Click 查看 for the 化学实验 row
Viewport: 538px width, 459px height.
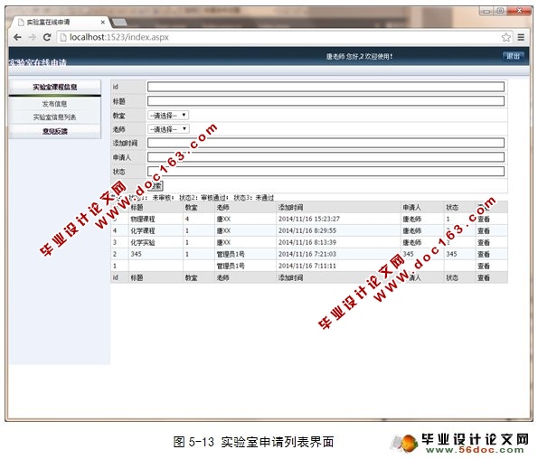click(484, 242)
